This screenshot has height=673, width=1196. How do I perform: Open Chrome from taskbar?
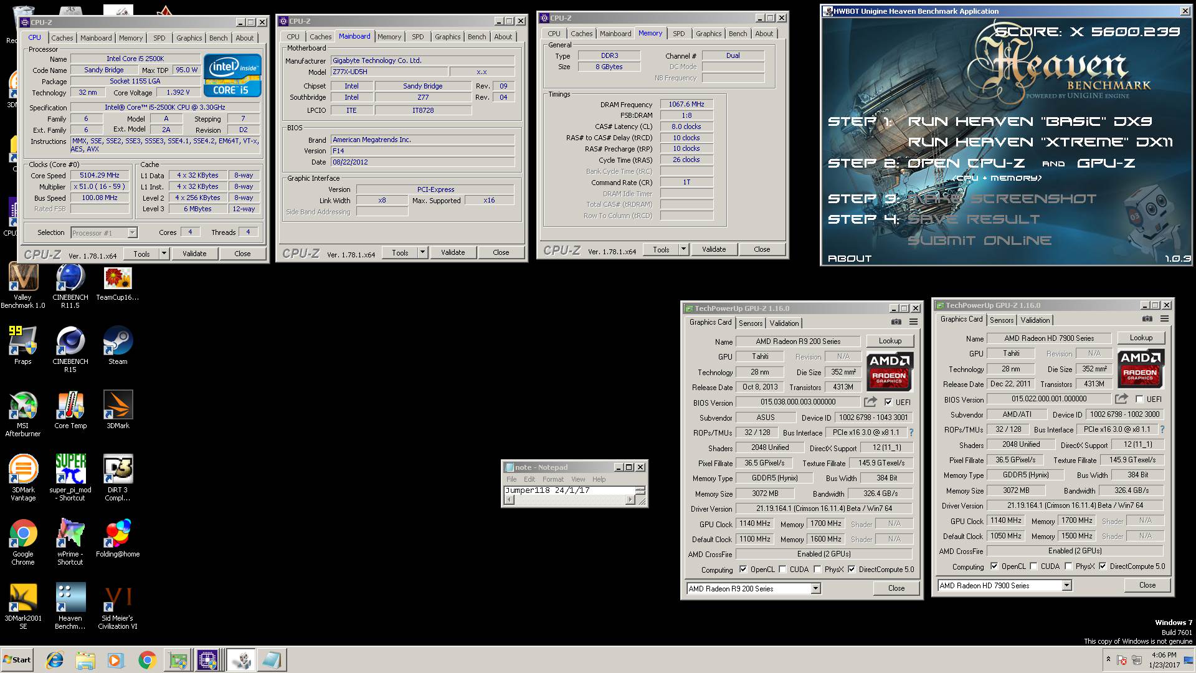click(x=147, y=660)
